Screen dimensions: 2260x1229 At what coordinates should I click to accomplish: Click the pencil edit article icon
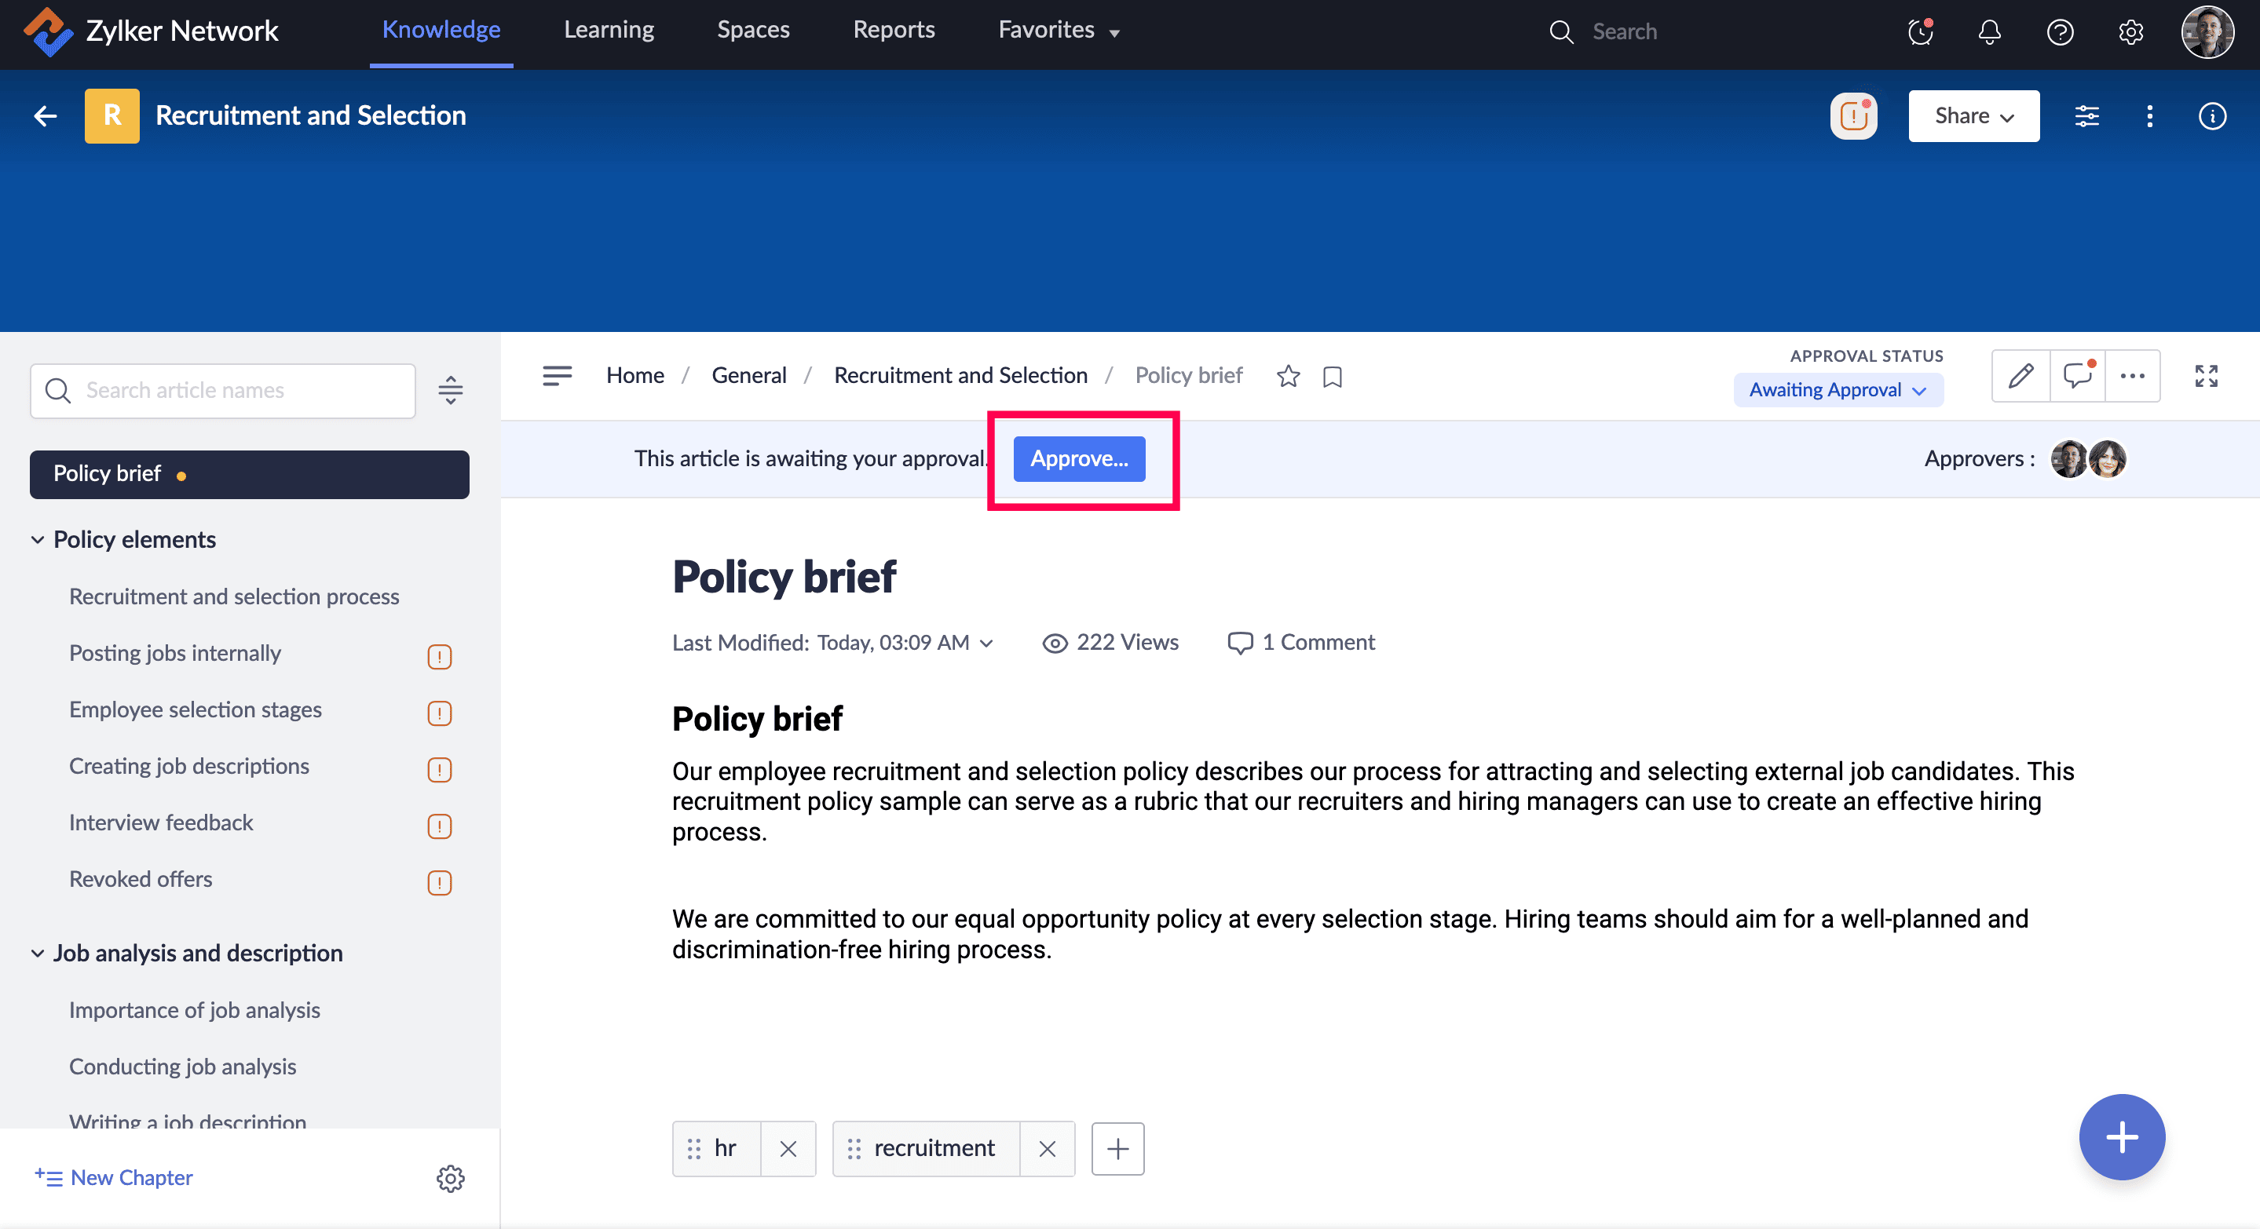pyautogui.click(x=2020, y=376)
